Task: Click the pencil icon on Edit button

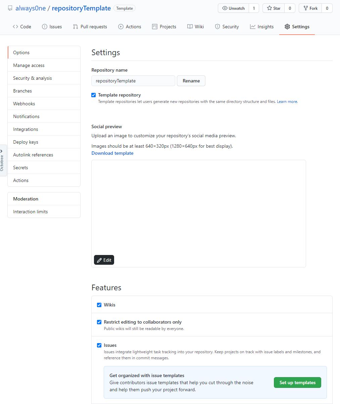Action: (x=99, y=260)
